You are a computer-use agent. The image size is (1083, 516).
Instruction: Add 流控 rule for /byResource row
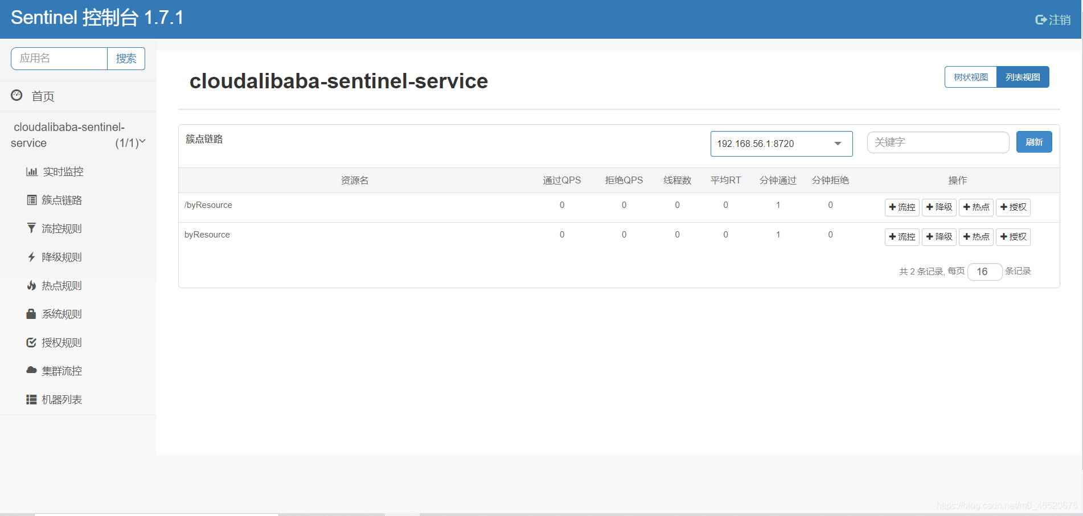902,207
